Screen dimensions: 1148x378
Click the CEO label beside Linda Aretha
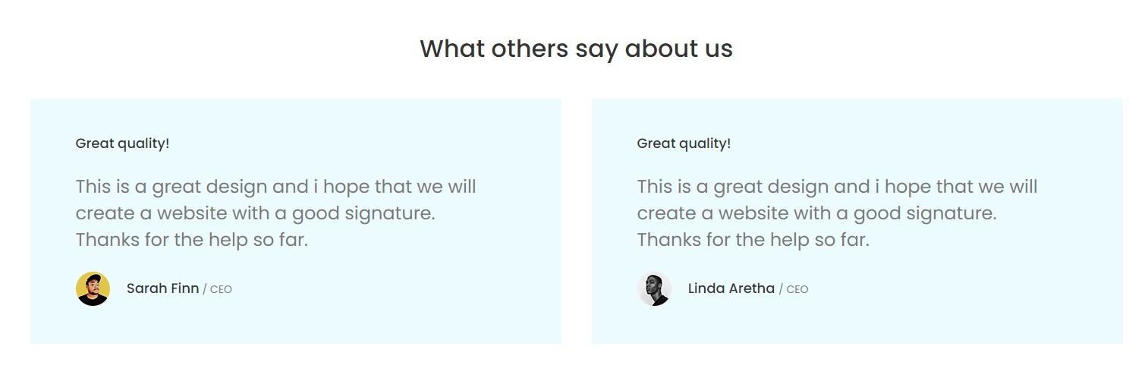pyautogui.click(x=797, y=289)
